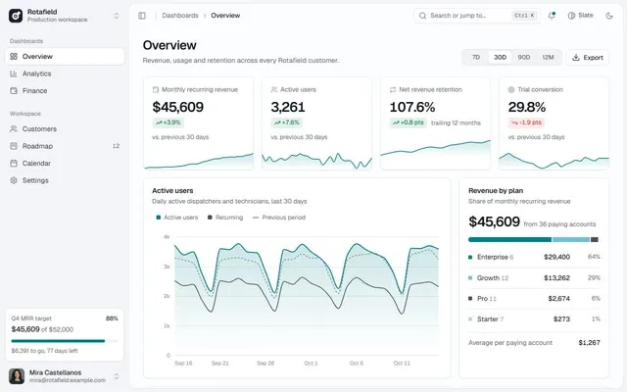This screenshot has width=627, height=392.
Task: Click the $29,400 Enterprise amount
Action: (557, 257)
